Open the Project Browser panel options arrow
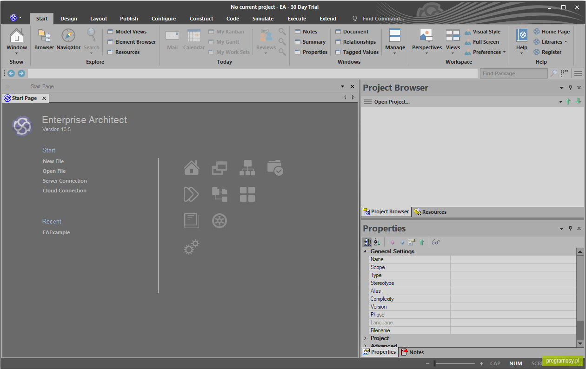The image size is (586, 369). 561,88
